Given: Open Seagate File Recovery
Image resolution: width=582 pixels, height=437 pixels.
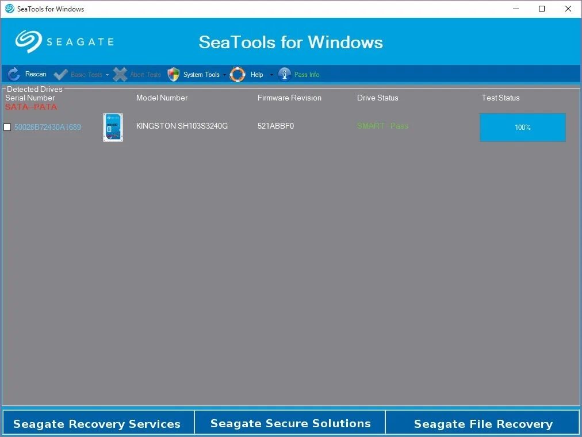Looking at the screenshot, I should point(483,422).
